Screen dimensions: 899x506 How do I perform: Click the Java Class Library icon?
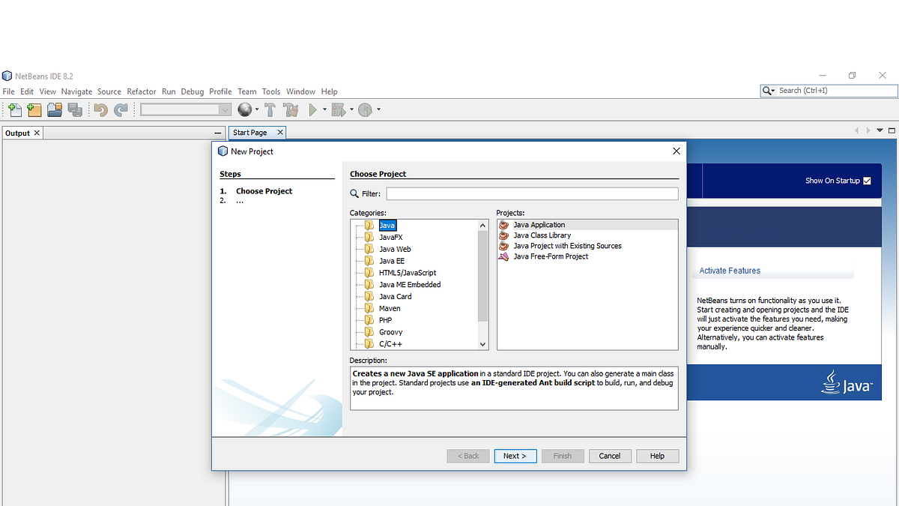tap(503, 235)
